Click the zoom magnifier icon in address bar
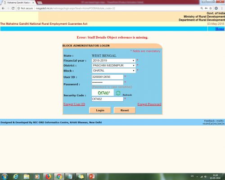The image size is (225, 180). (x=202, y=9)
